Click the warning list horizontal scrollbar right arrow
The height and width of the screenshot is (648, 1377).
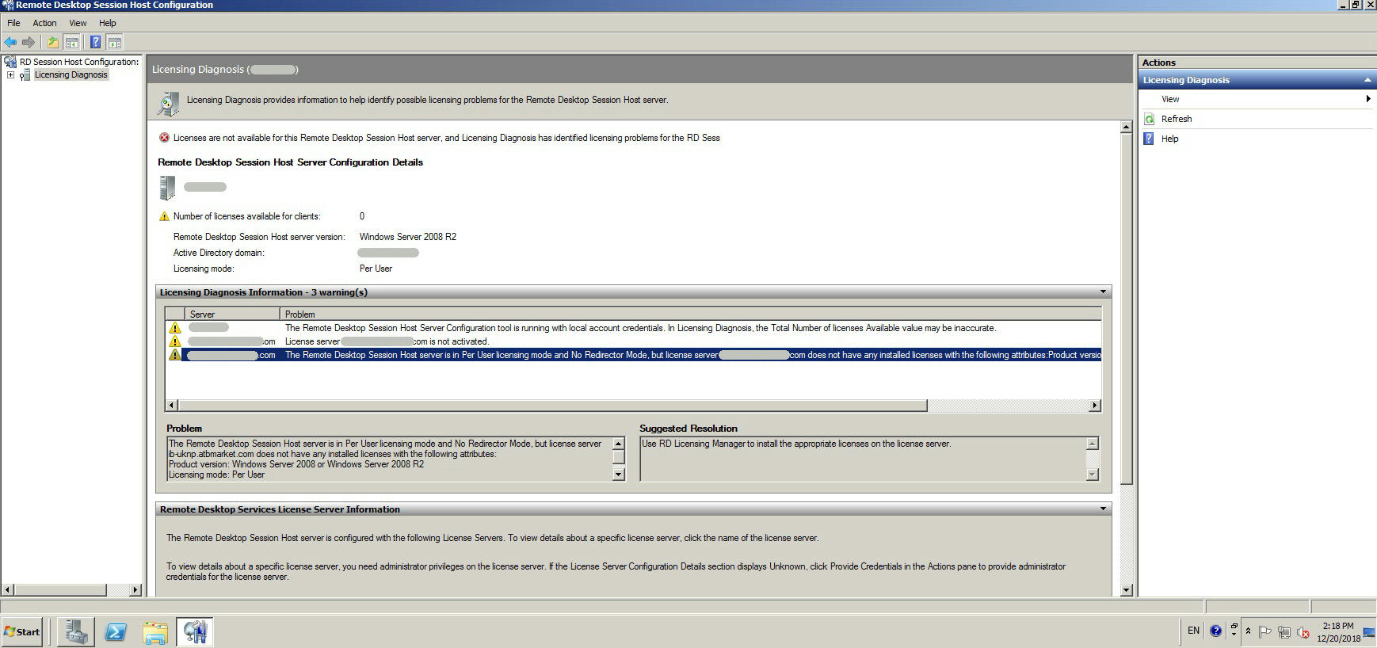pos(1094,406)
